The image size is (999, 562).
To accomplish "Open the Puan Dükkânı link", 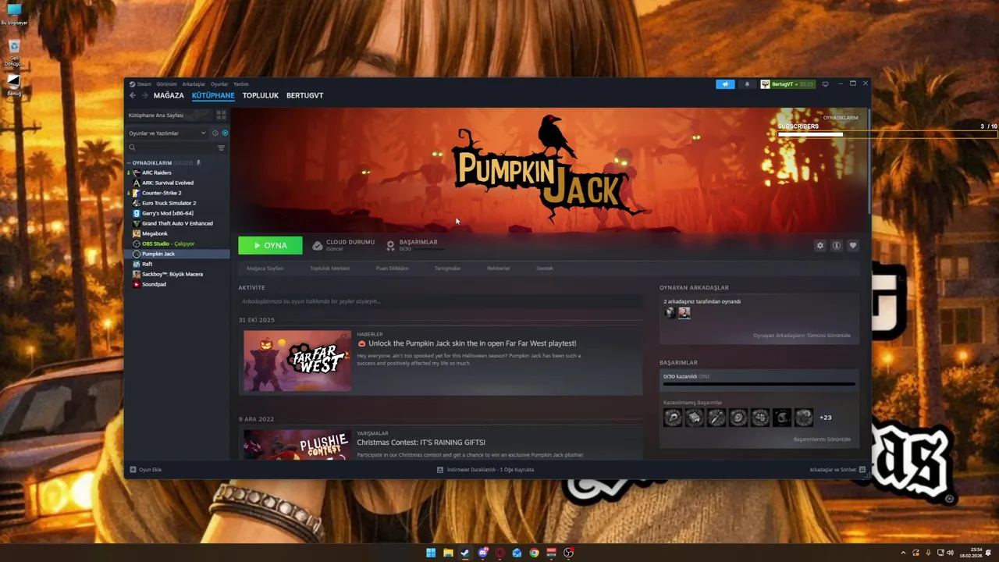I will pos(392,269).
